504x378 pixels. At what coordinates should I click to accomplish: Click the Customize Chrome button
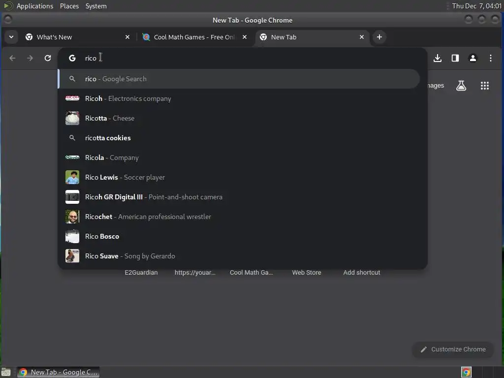pos(453,349)
